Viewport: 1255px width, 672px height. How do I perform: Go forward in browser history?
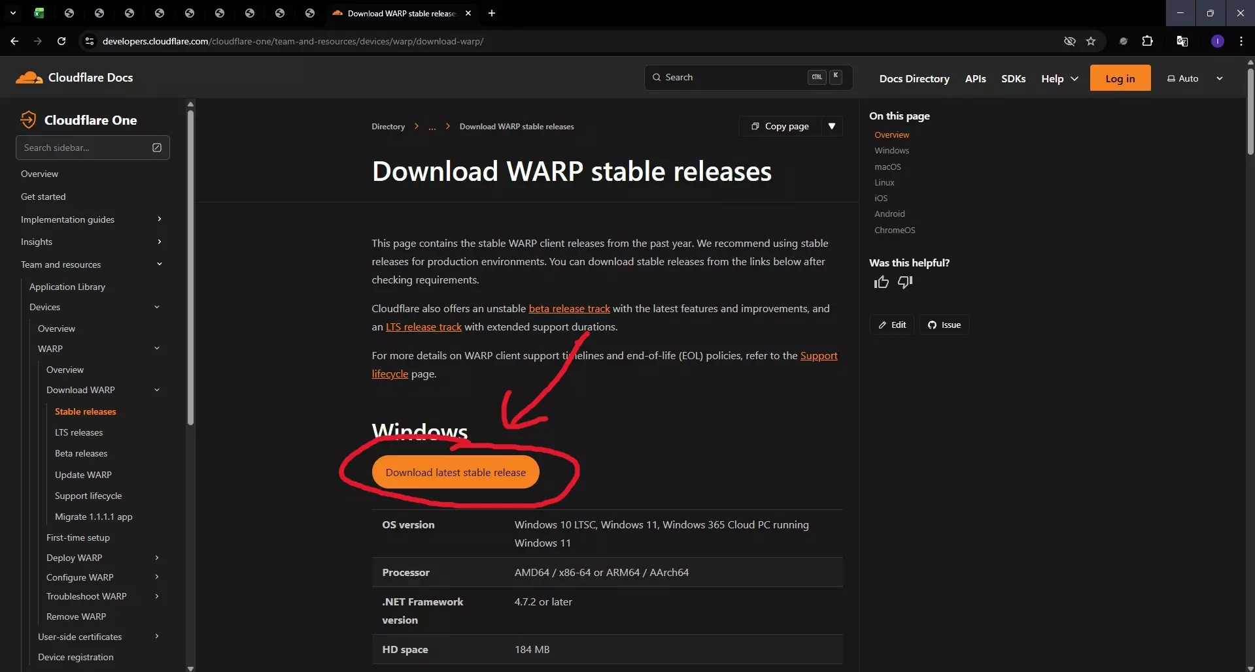point(38,41)
